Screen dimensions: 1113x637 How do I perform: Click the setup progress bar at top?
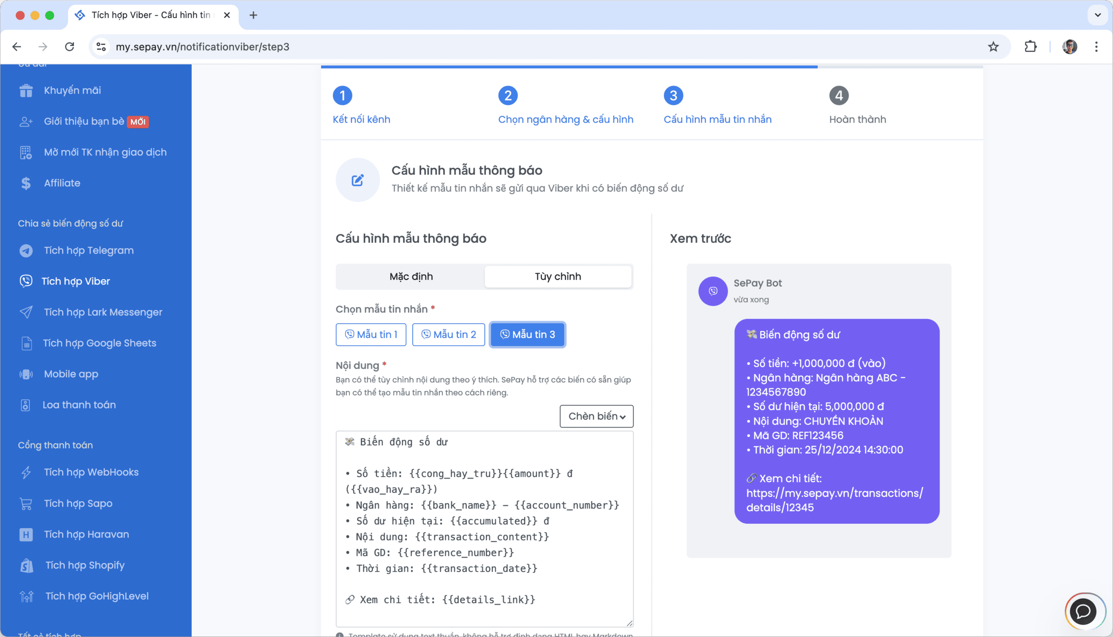652,67
